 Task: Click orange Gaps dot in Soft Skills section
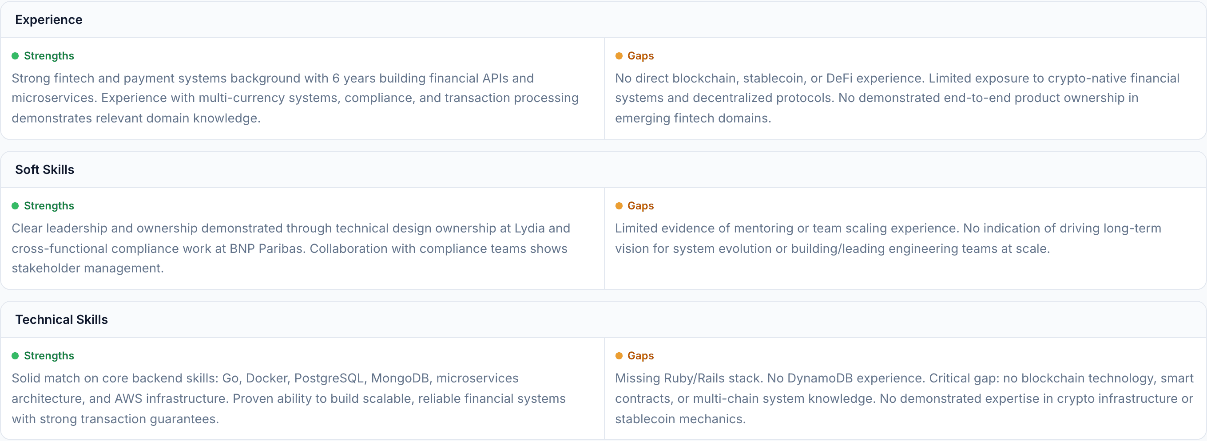(619, 205)
